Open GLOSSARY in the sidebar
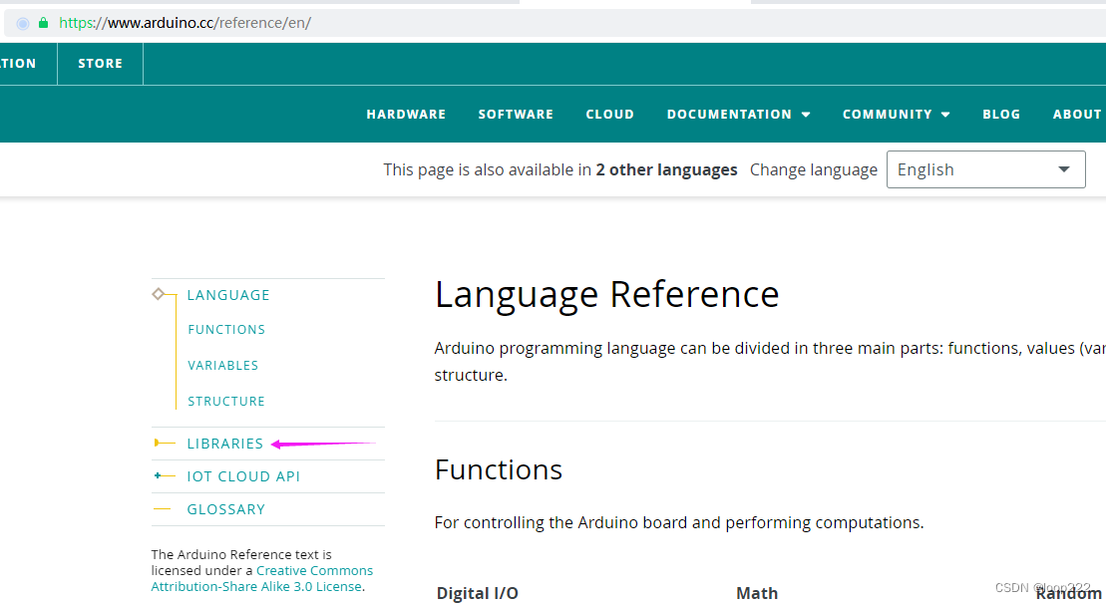The width and height of the screenshot is (1106, 604). tap(225, 510)
